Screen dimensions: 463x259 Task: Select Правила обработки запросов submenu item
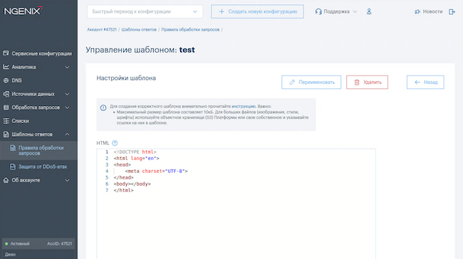click(38, 150)
